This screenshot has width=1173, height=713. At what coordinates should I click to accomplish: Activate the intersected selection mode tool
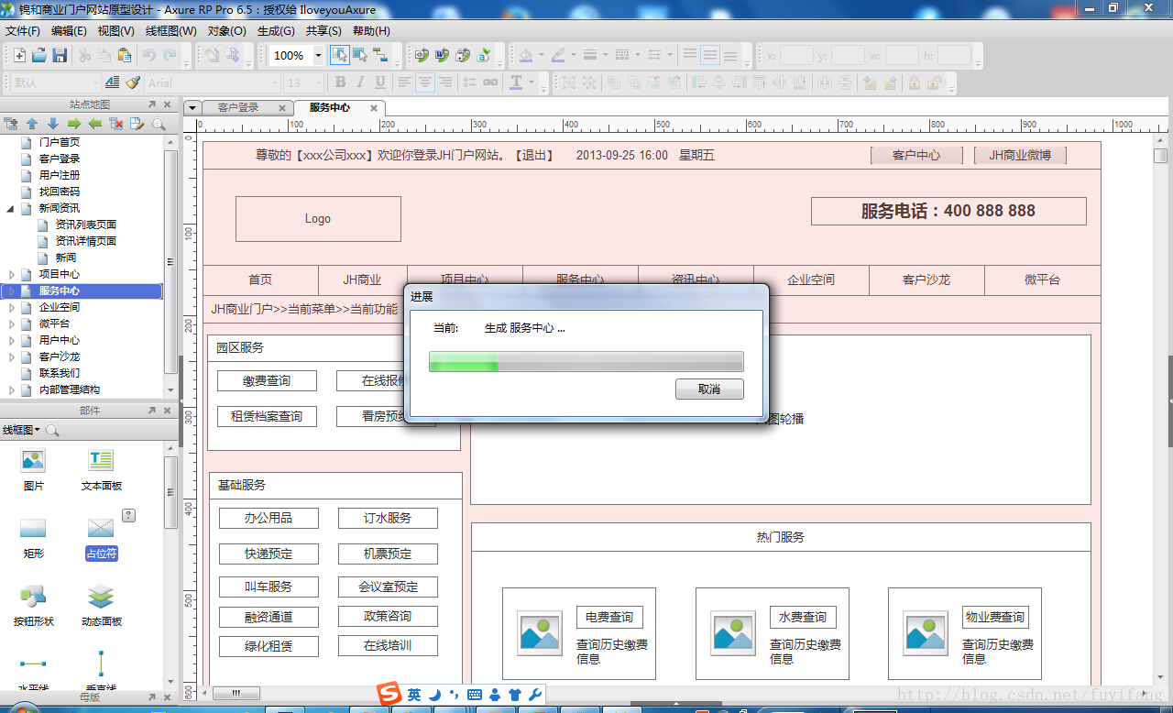(340, 55)
